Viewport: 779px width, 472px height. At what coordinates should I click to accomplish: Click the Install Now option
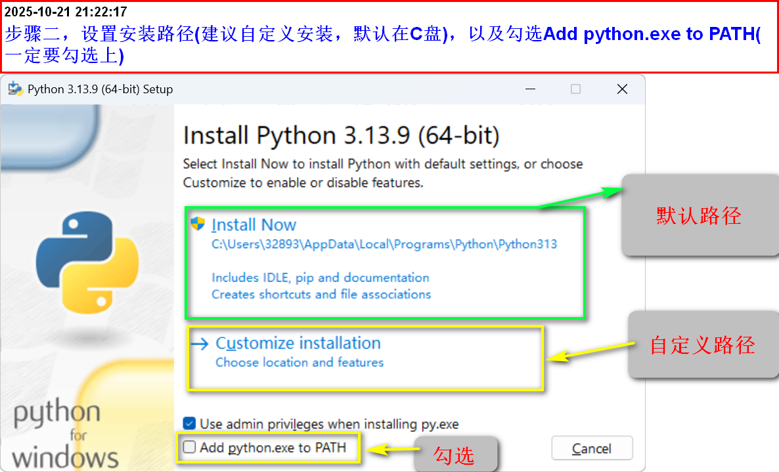(x=254, y=225)
